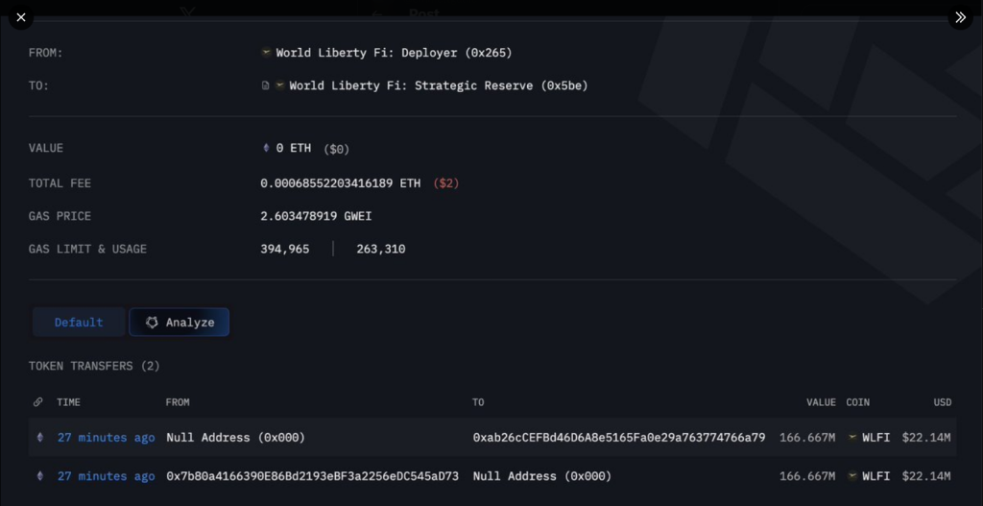Click $22.14M in the 0x7b80a41 sender row
Image resolution: width=983 pixels, height=506 pixels.
click(x=926, y=476)
